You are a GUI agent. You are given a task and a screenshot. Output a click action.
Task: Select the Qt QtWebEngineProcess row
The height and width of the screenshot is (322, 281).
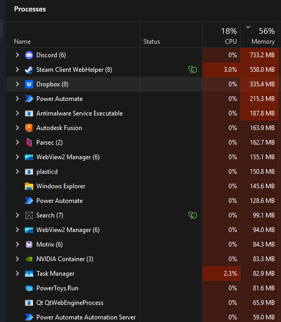[142, 303]
